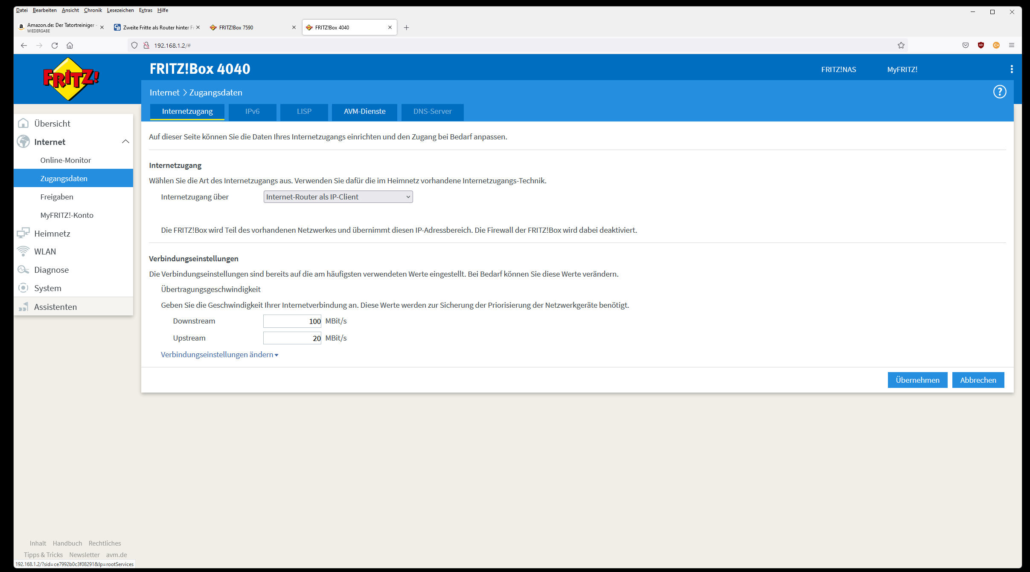
Task: Reload the page
Action: (55, 45)
